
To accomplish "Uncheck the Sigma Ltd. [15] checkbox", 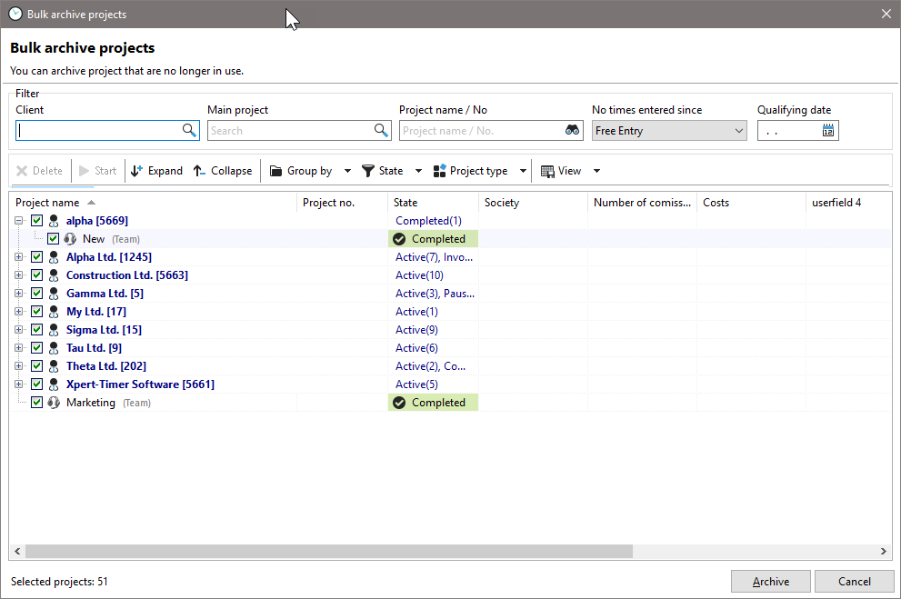I will (36, 330).
